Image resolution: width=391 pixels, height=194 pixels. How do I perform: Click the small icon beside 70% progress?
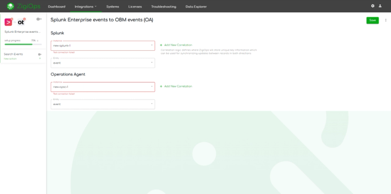pyautogui.click(x=38, y=41)
